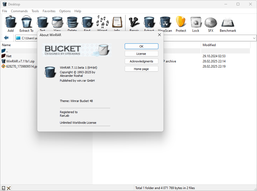Viewport: 257px width, 191px height.
Task: Click the date 28.02.2025 22:19
Action: click(x=214, y=66)
